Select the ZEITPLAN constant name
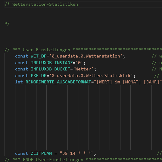 tap(41, 153)
